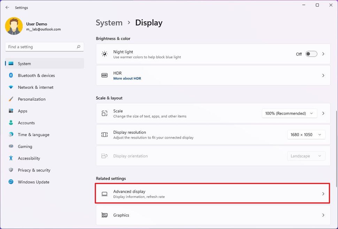338x229 pixels.
Task: Click the search magnifier icon
Action: (79, 47)
